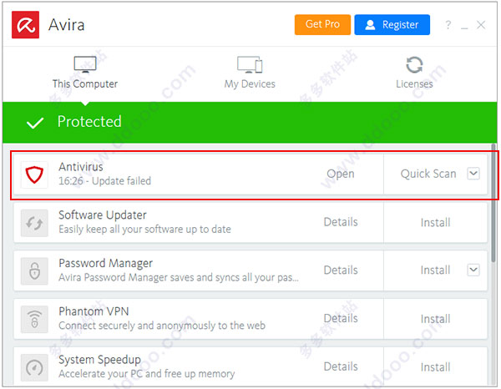
Task: Click 'Connect securely and anonymously to the web'
Action: coord(162,326)
